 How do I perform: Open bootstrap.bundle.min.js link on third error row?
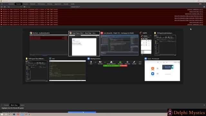click(x=194, y=14)
